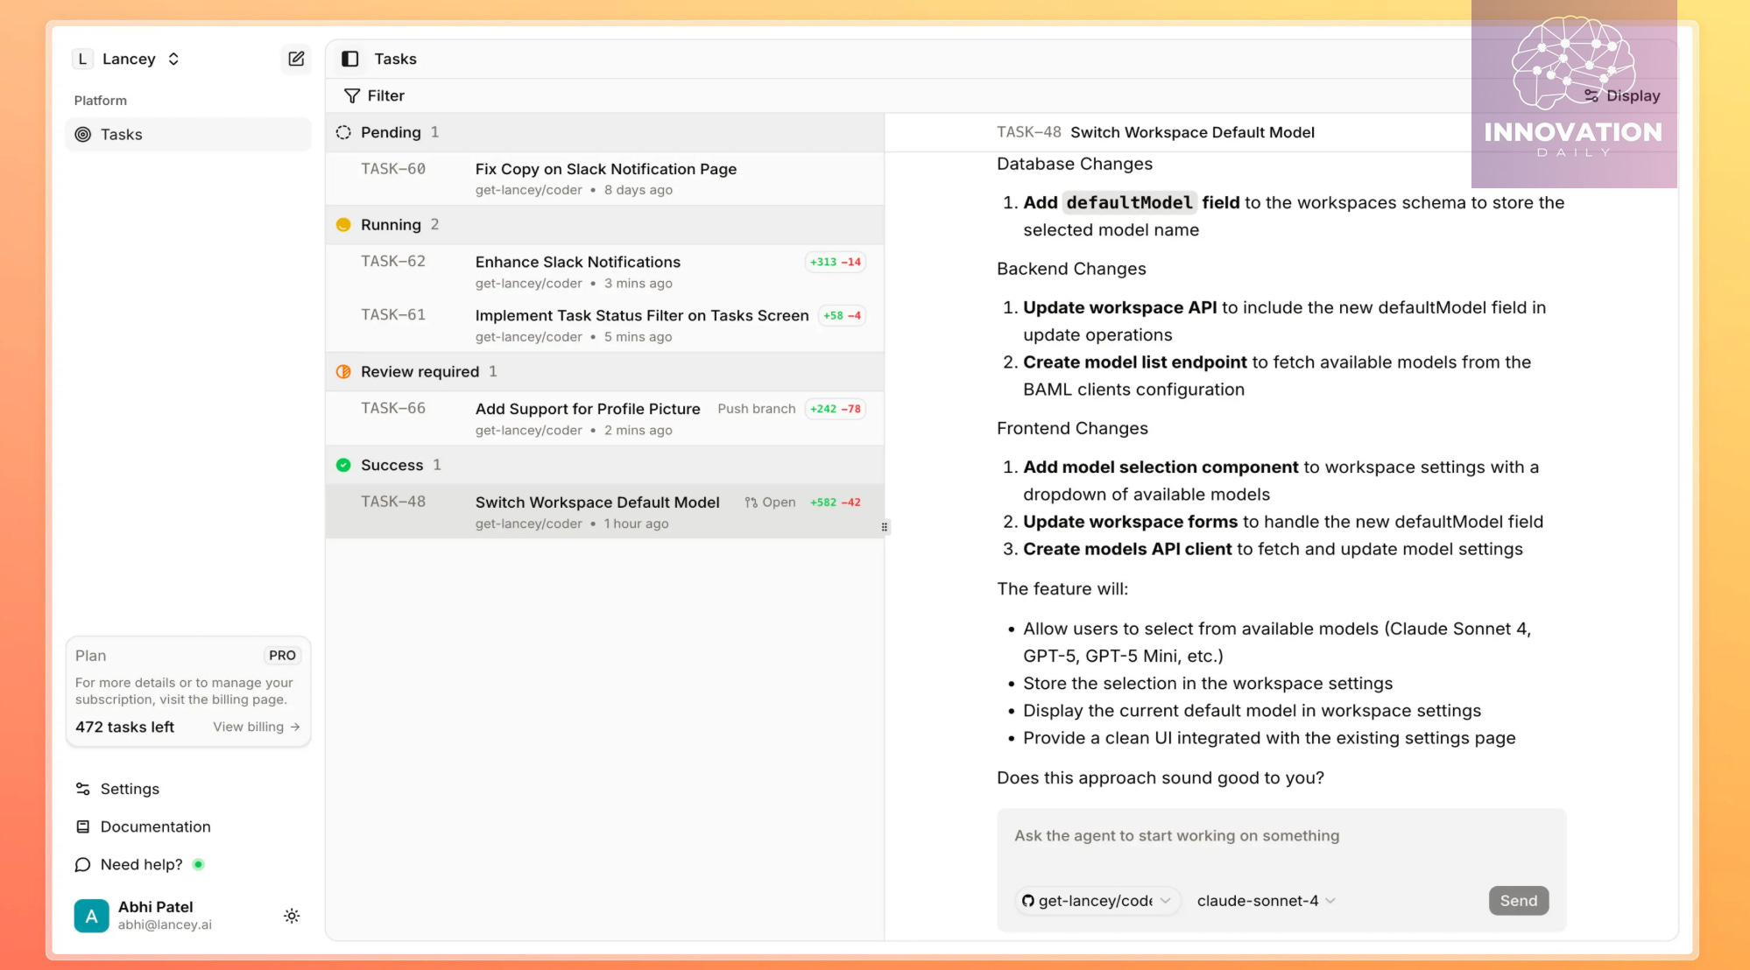Open Settings in the sidebar

[x=130, y=789]
